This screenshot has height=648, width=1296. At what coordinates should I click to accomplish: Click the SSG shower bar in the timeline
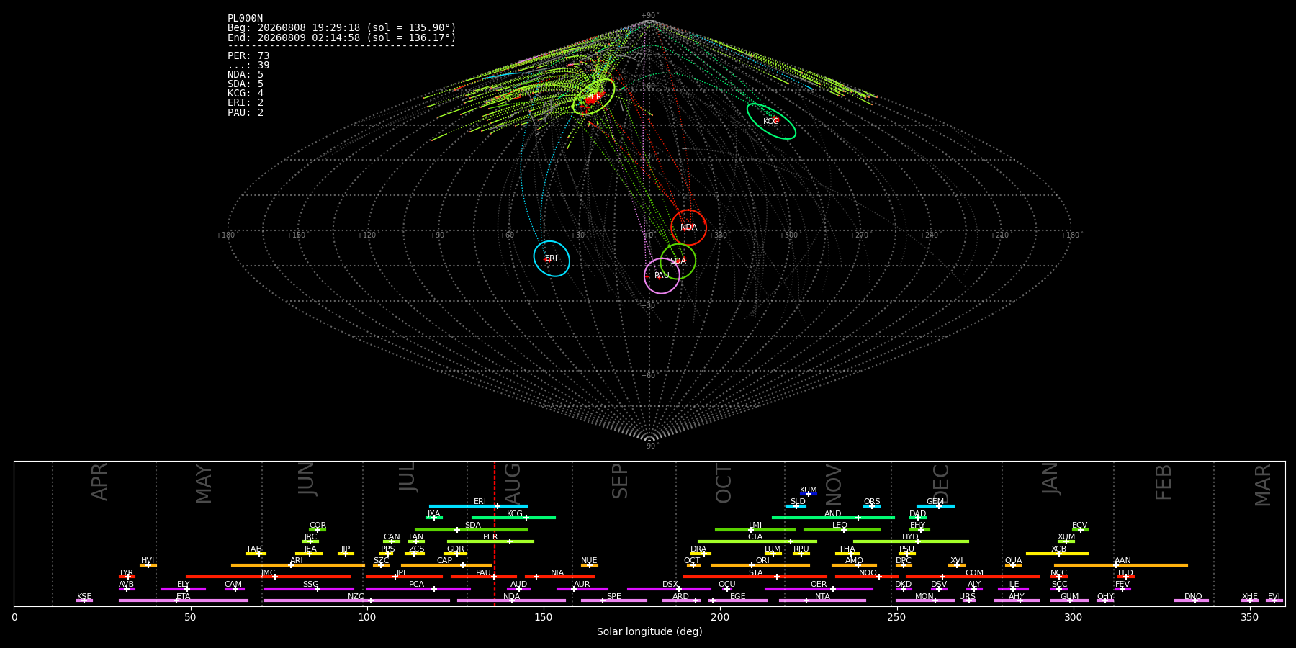[x=309, y=589]
